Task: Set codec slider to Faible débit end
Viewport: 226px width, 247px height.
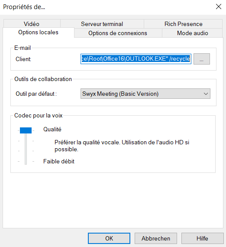Action: (x=26, y=161)
